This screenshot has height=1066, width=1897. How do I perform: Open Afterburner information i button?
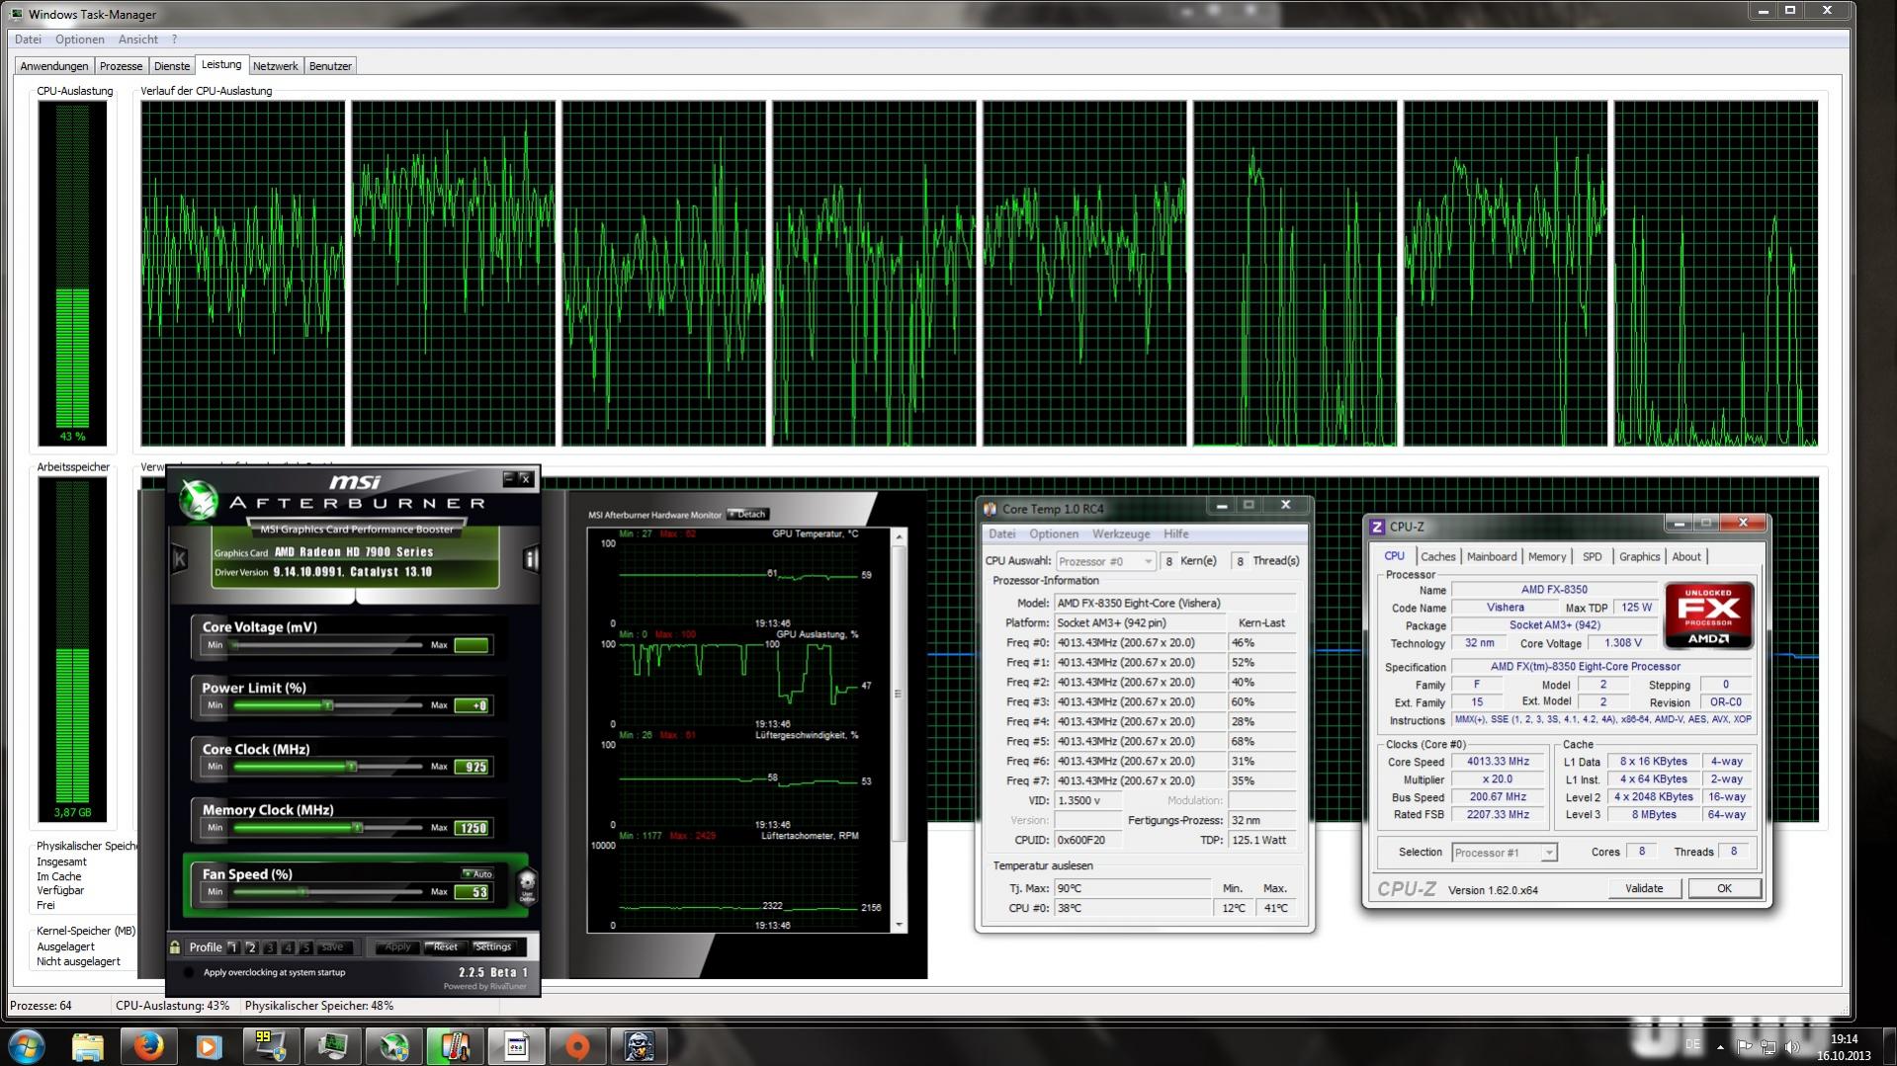tap(531, 559)
